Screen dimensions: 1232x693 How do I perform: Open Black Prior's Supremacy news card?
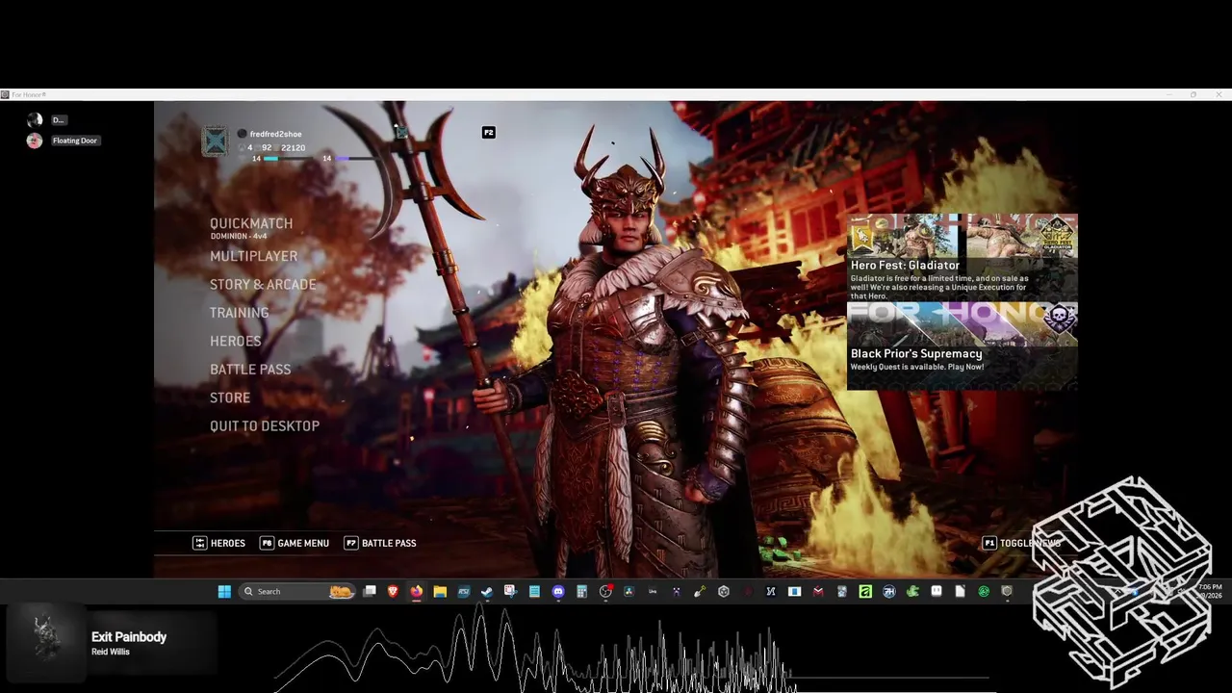[x=962, y=346]
